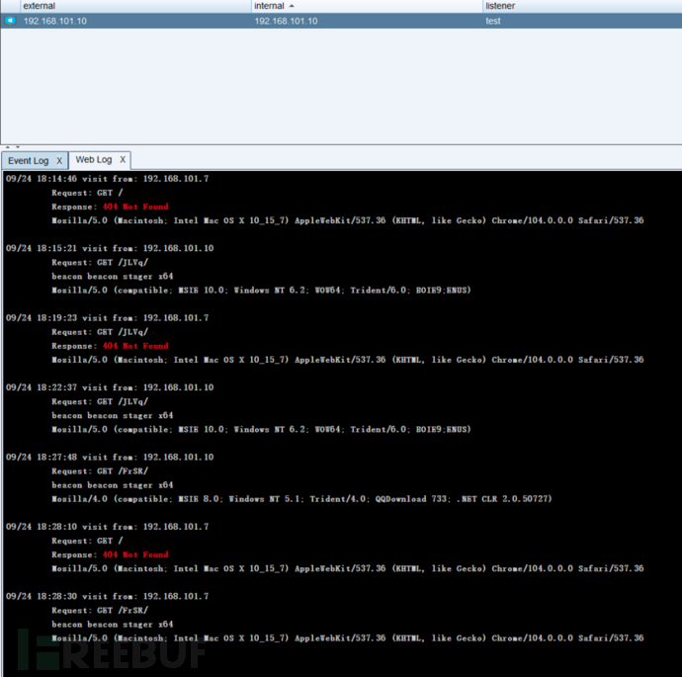
Task: Close the Web Log tab
Action: [123, 159]
